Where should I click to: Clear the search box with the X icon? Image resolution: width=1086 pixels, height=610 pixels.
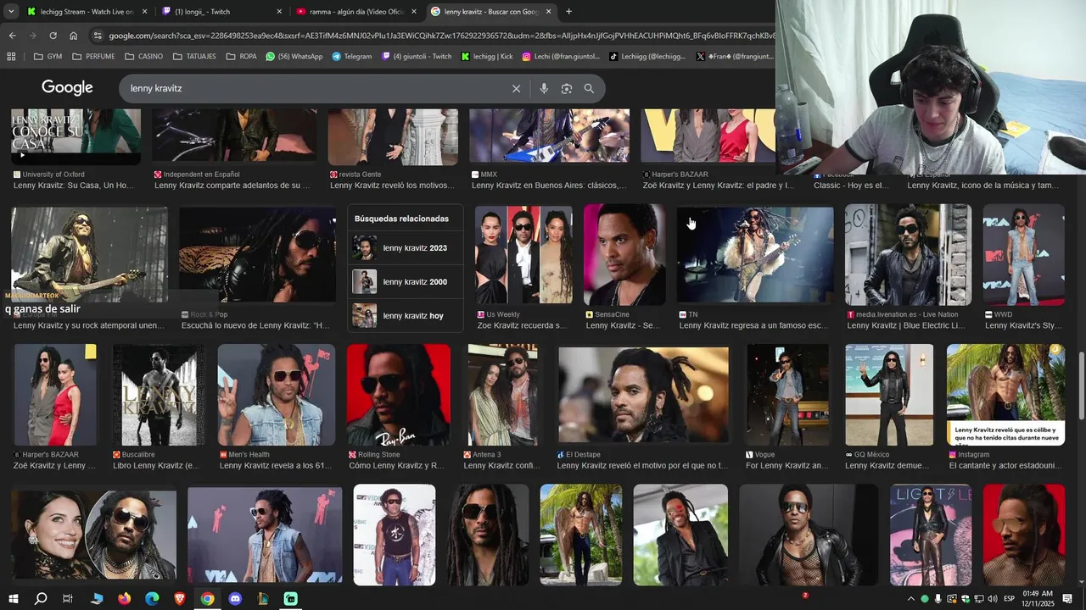(516, 88)
